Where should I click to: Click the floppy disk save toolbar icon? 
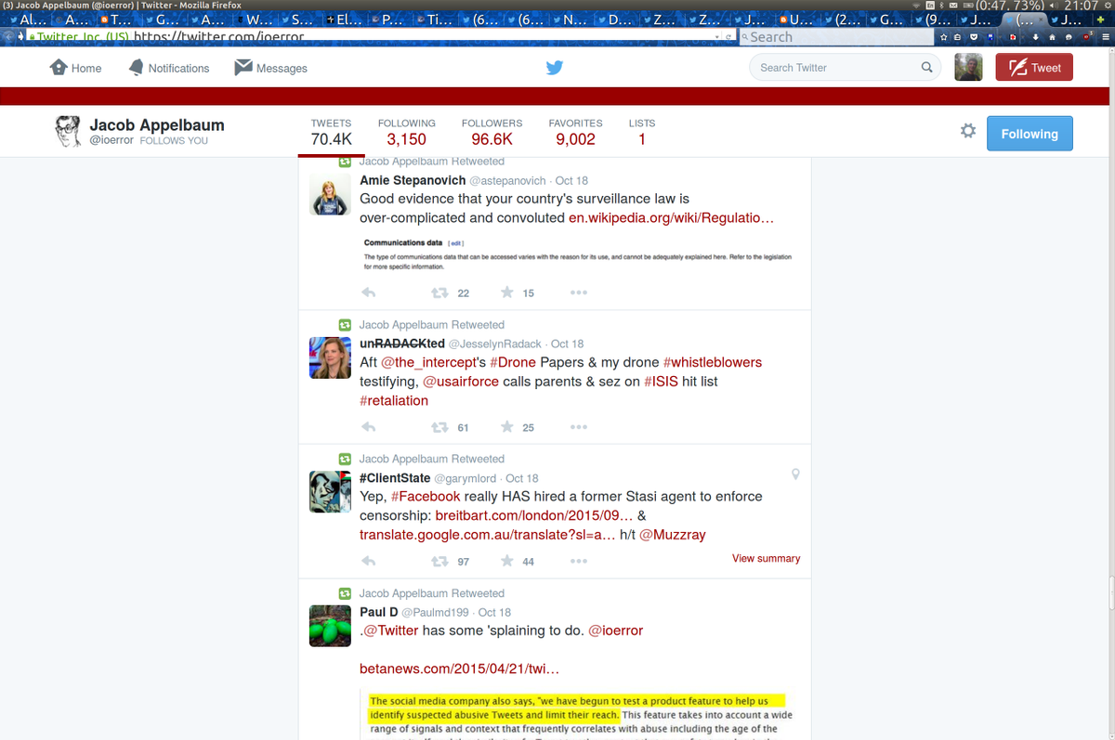tap(990, 37)
